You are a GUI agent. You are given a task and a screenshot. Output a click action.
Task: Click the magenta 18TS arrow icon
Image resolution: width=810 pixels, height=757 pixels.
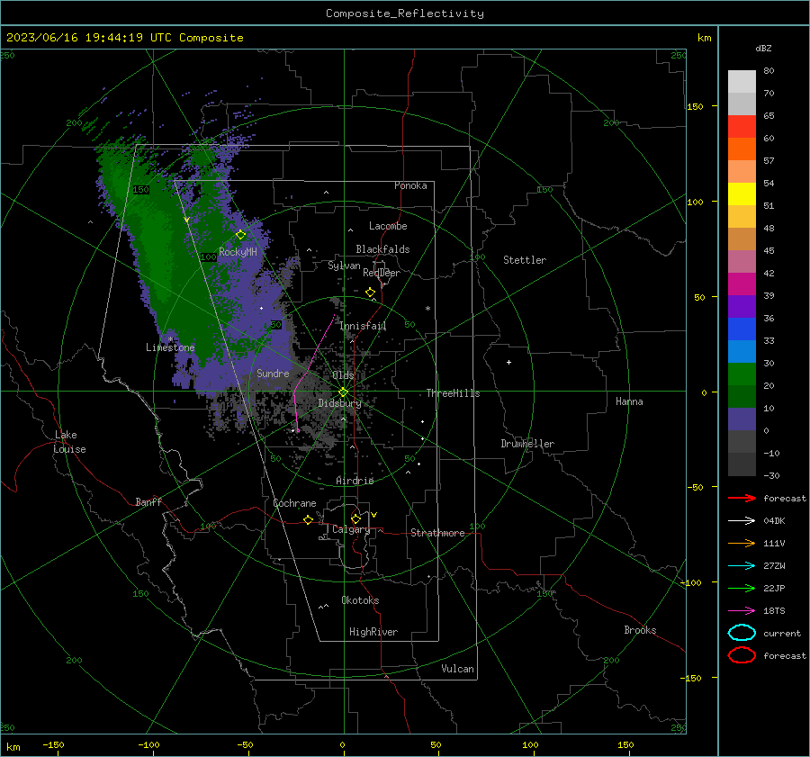(x=742, y=611)
